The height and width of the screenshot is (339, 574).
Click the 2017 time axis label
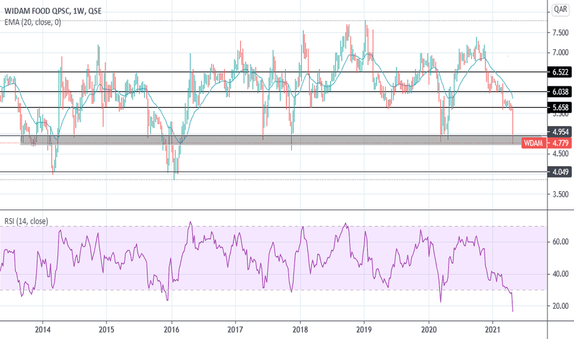coord(235,330)
